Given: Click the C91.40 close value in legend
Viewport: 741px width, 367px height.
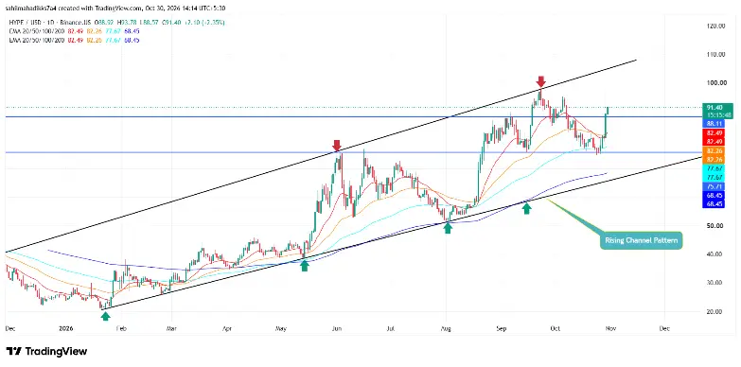Looking at the screenshot, I should [x=171, y=23].
